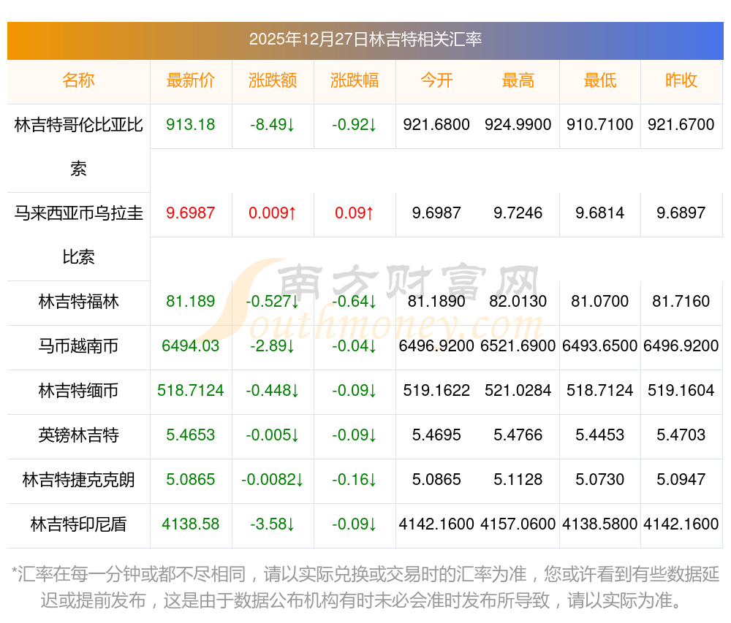This screenshot has width=731, height=623.
Task: Click previous close 9.6897
Action: pos(681,213)
